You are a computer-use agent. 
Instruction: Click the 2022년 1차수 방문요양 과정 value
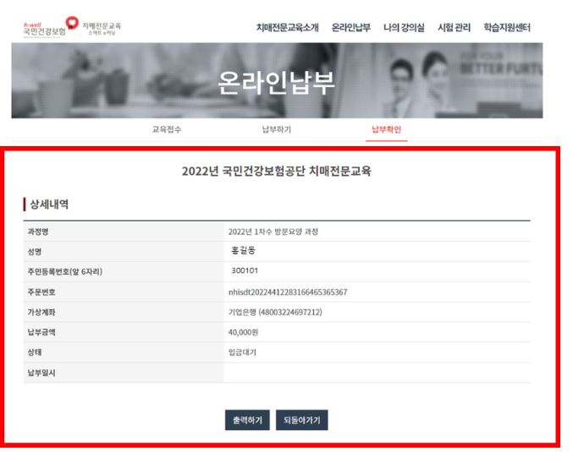[x=273, y=231]
